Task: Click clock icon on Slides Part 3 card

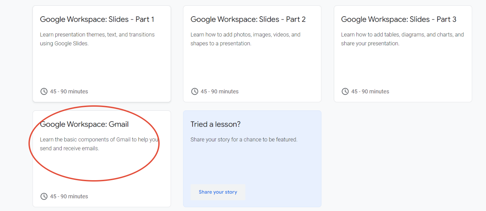Action: coord(345,91)
